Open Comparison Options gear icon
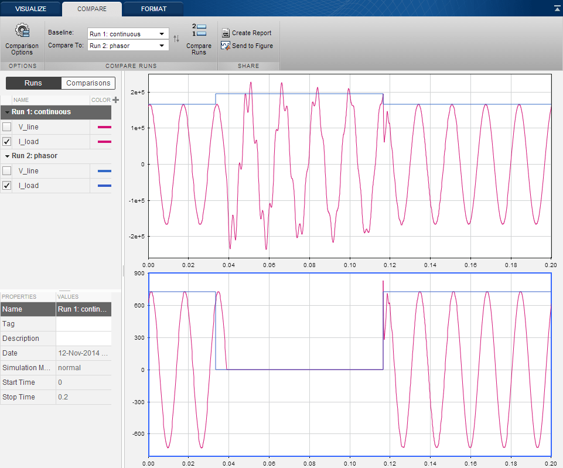This screenshot has height=468, width=563. click(x=22, y=32)
